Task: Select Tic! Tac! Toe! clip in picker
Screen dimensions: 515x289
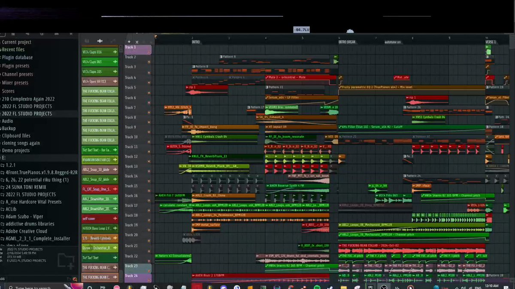Action: [x=100, y=258]
